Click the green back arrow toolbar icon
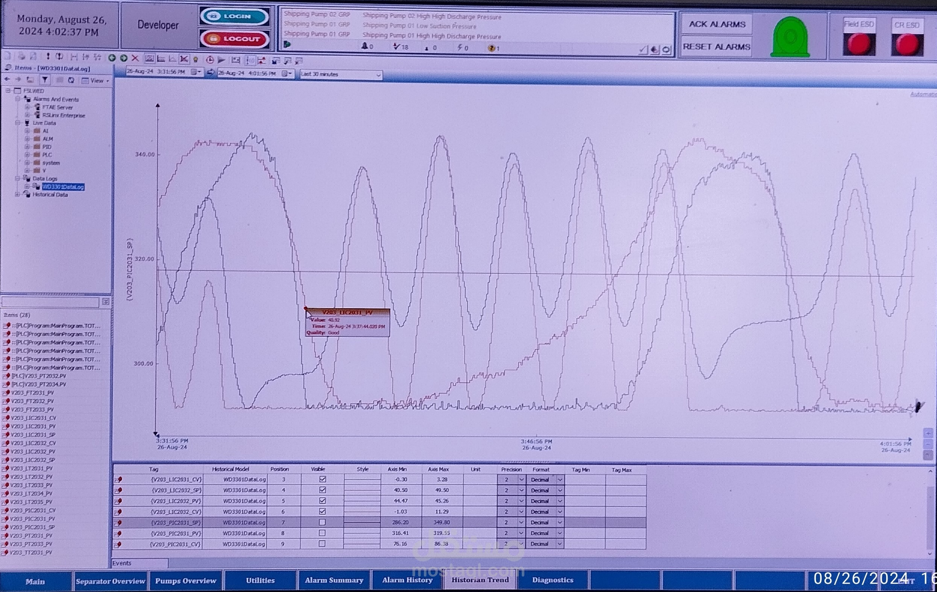Screen dimensions: 937x592 coord(112,58)
